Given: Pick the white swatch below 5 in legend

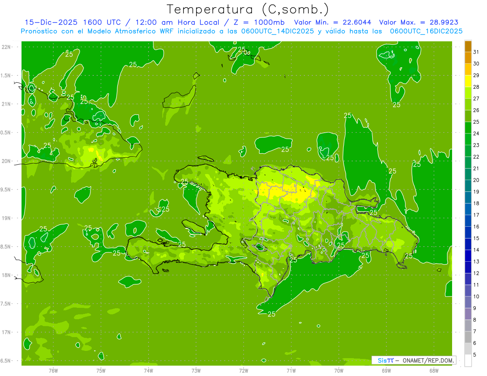Looking at the screenshot, I should tap(468, 361).
